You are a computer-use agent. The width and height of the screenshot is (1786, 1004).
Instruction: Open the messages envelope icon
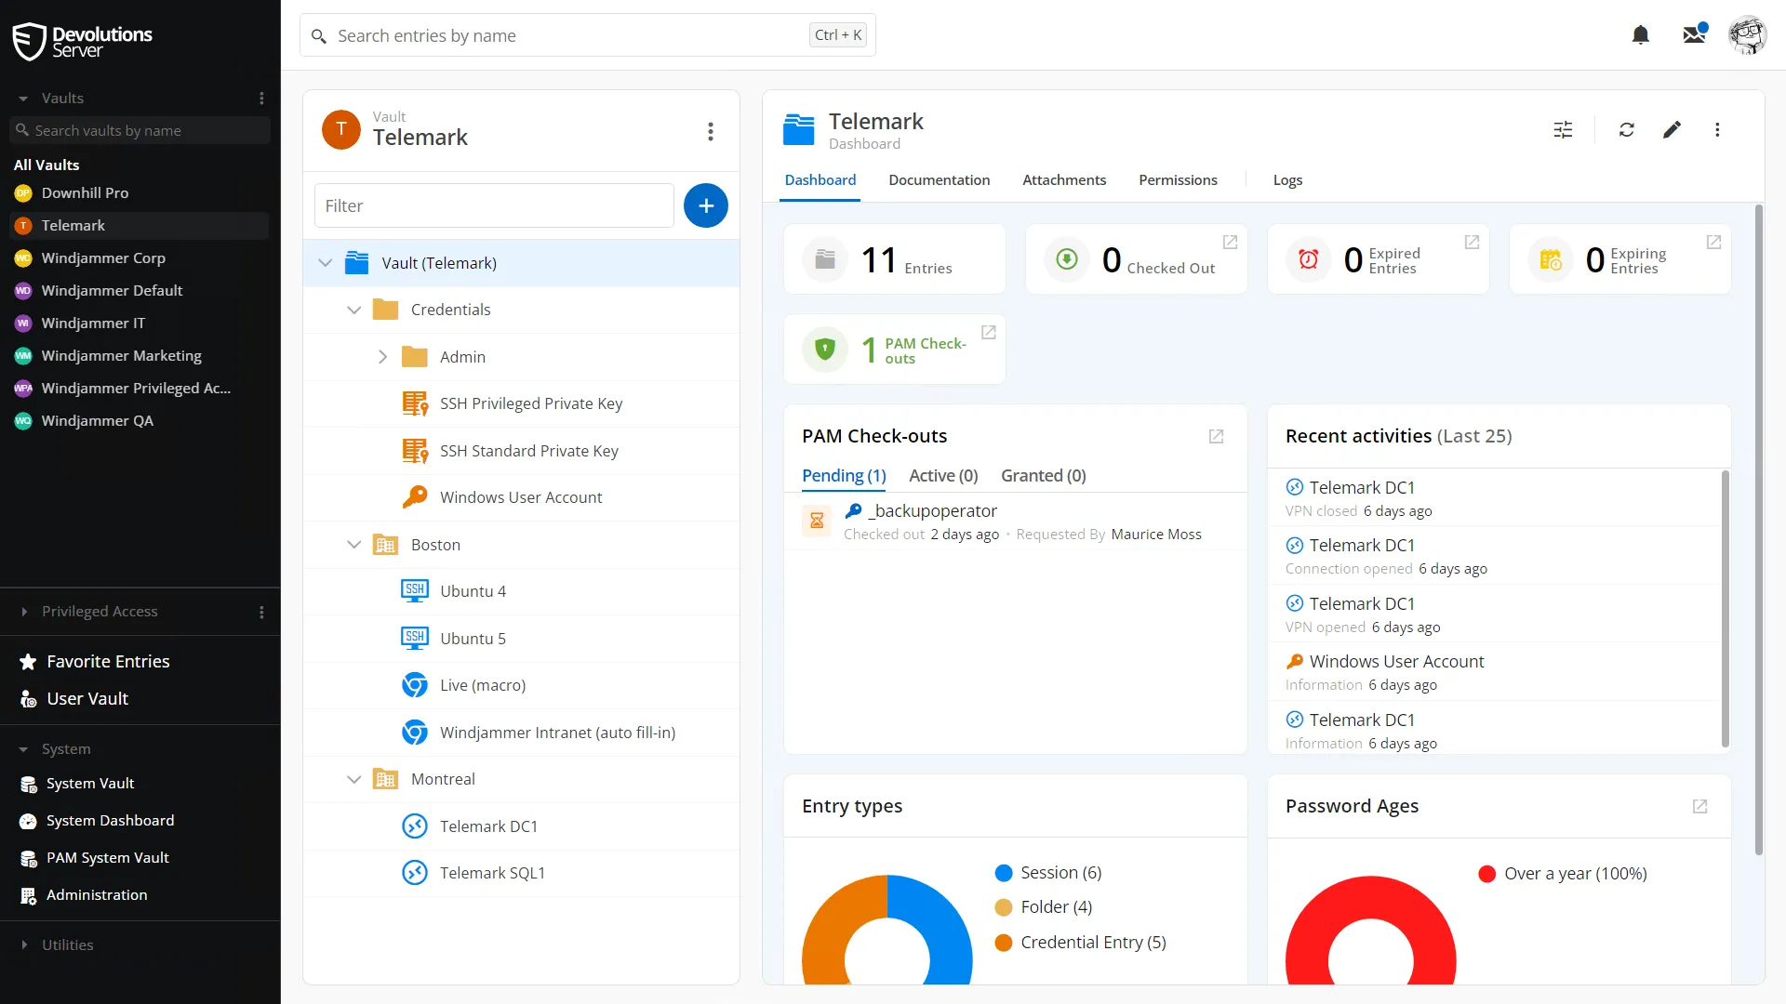tap(1694, 34)
